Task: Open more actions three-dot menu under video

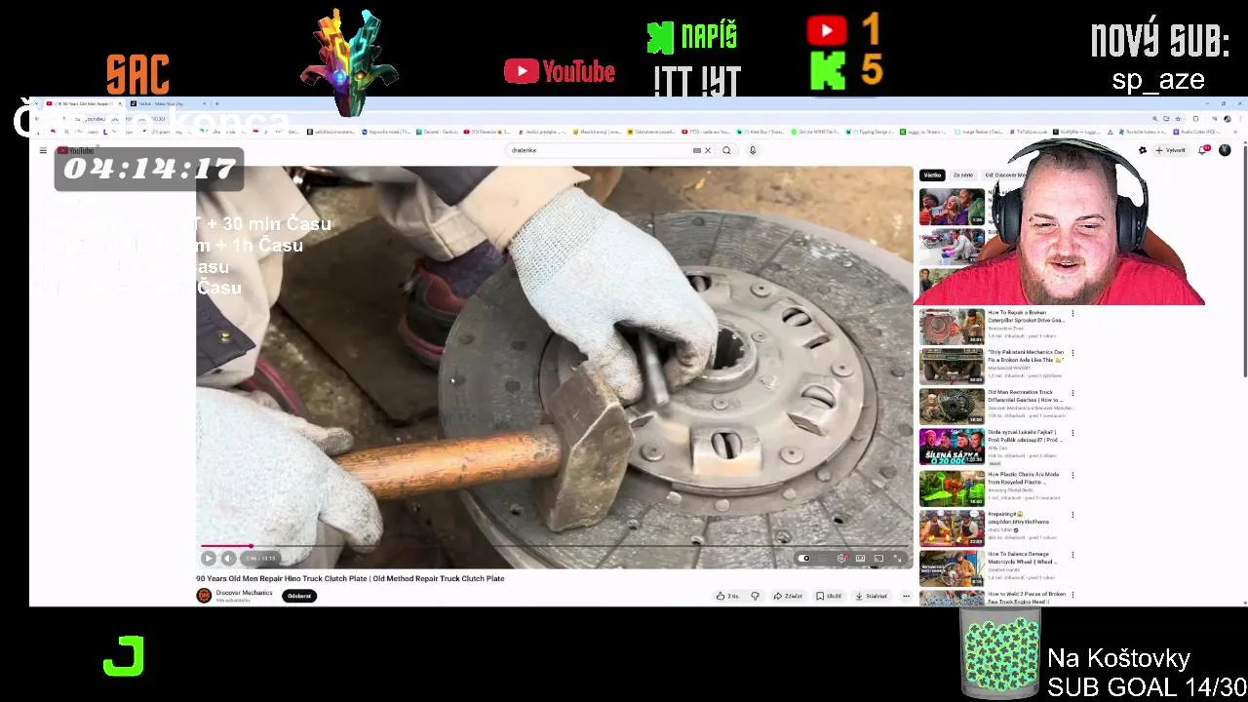Action: point(906,596)
